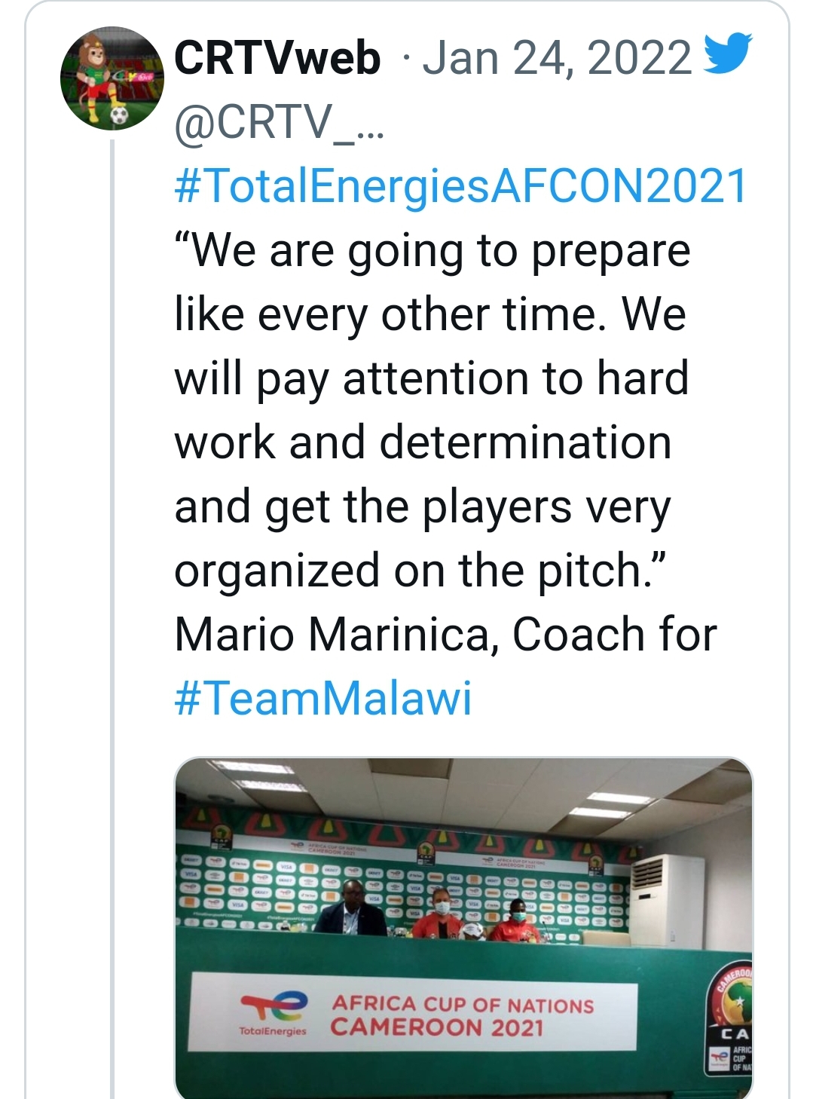Click the man in the dark suit
The width and height of the screenshot is (813, 1099).
tap(350, 911)
